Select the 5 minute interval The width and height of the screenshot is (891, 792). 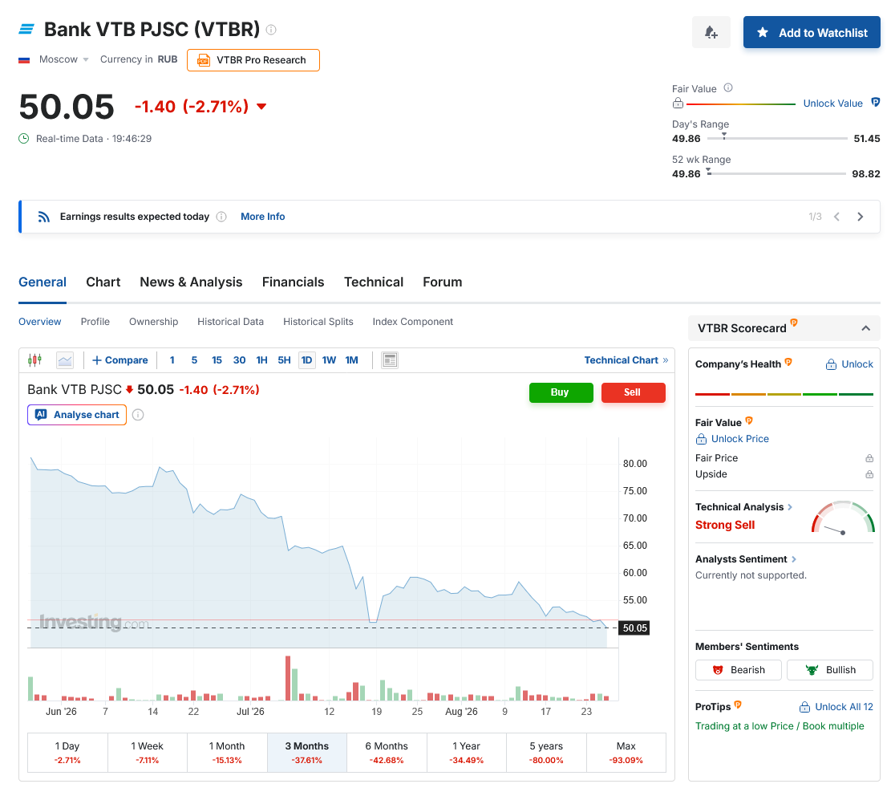pyautogui.click(x=194, y=360)
